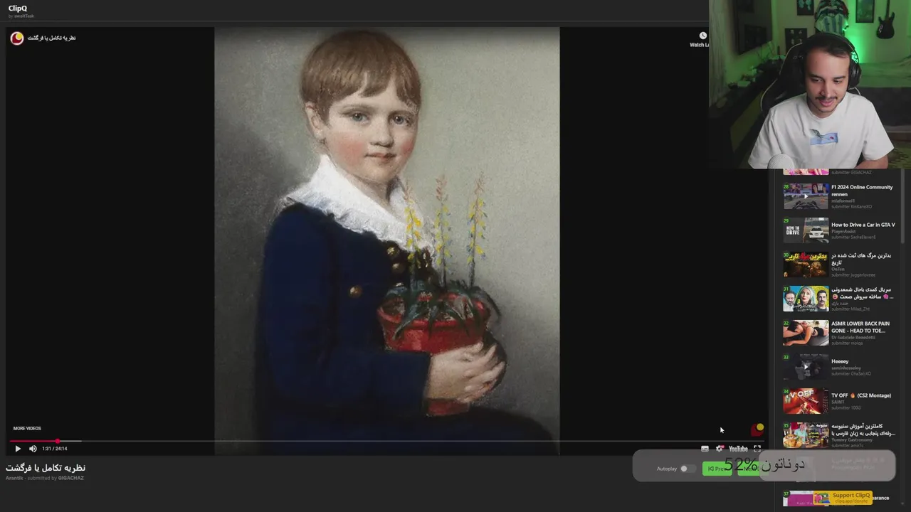The height and width of the screenshot is (512, 911).
Task: Open queue item 31 thumbnail with three faces
Action: [806, 299]
